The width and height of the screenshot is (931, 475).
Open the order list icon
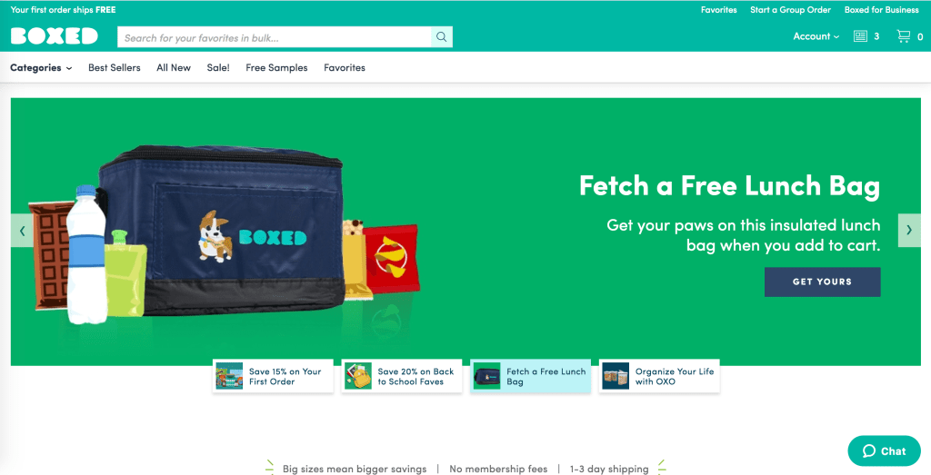(x=860, y=36)
